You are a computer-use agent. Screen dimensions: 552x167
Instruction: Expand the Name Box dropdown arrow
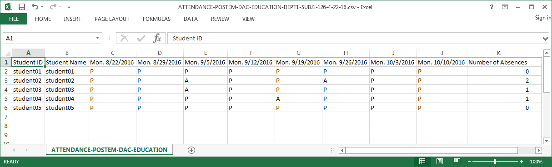(98, 39)
